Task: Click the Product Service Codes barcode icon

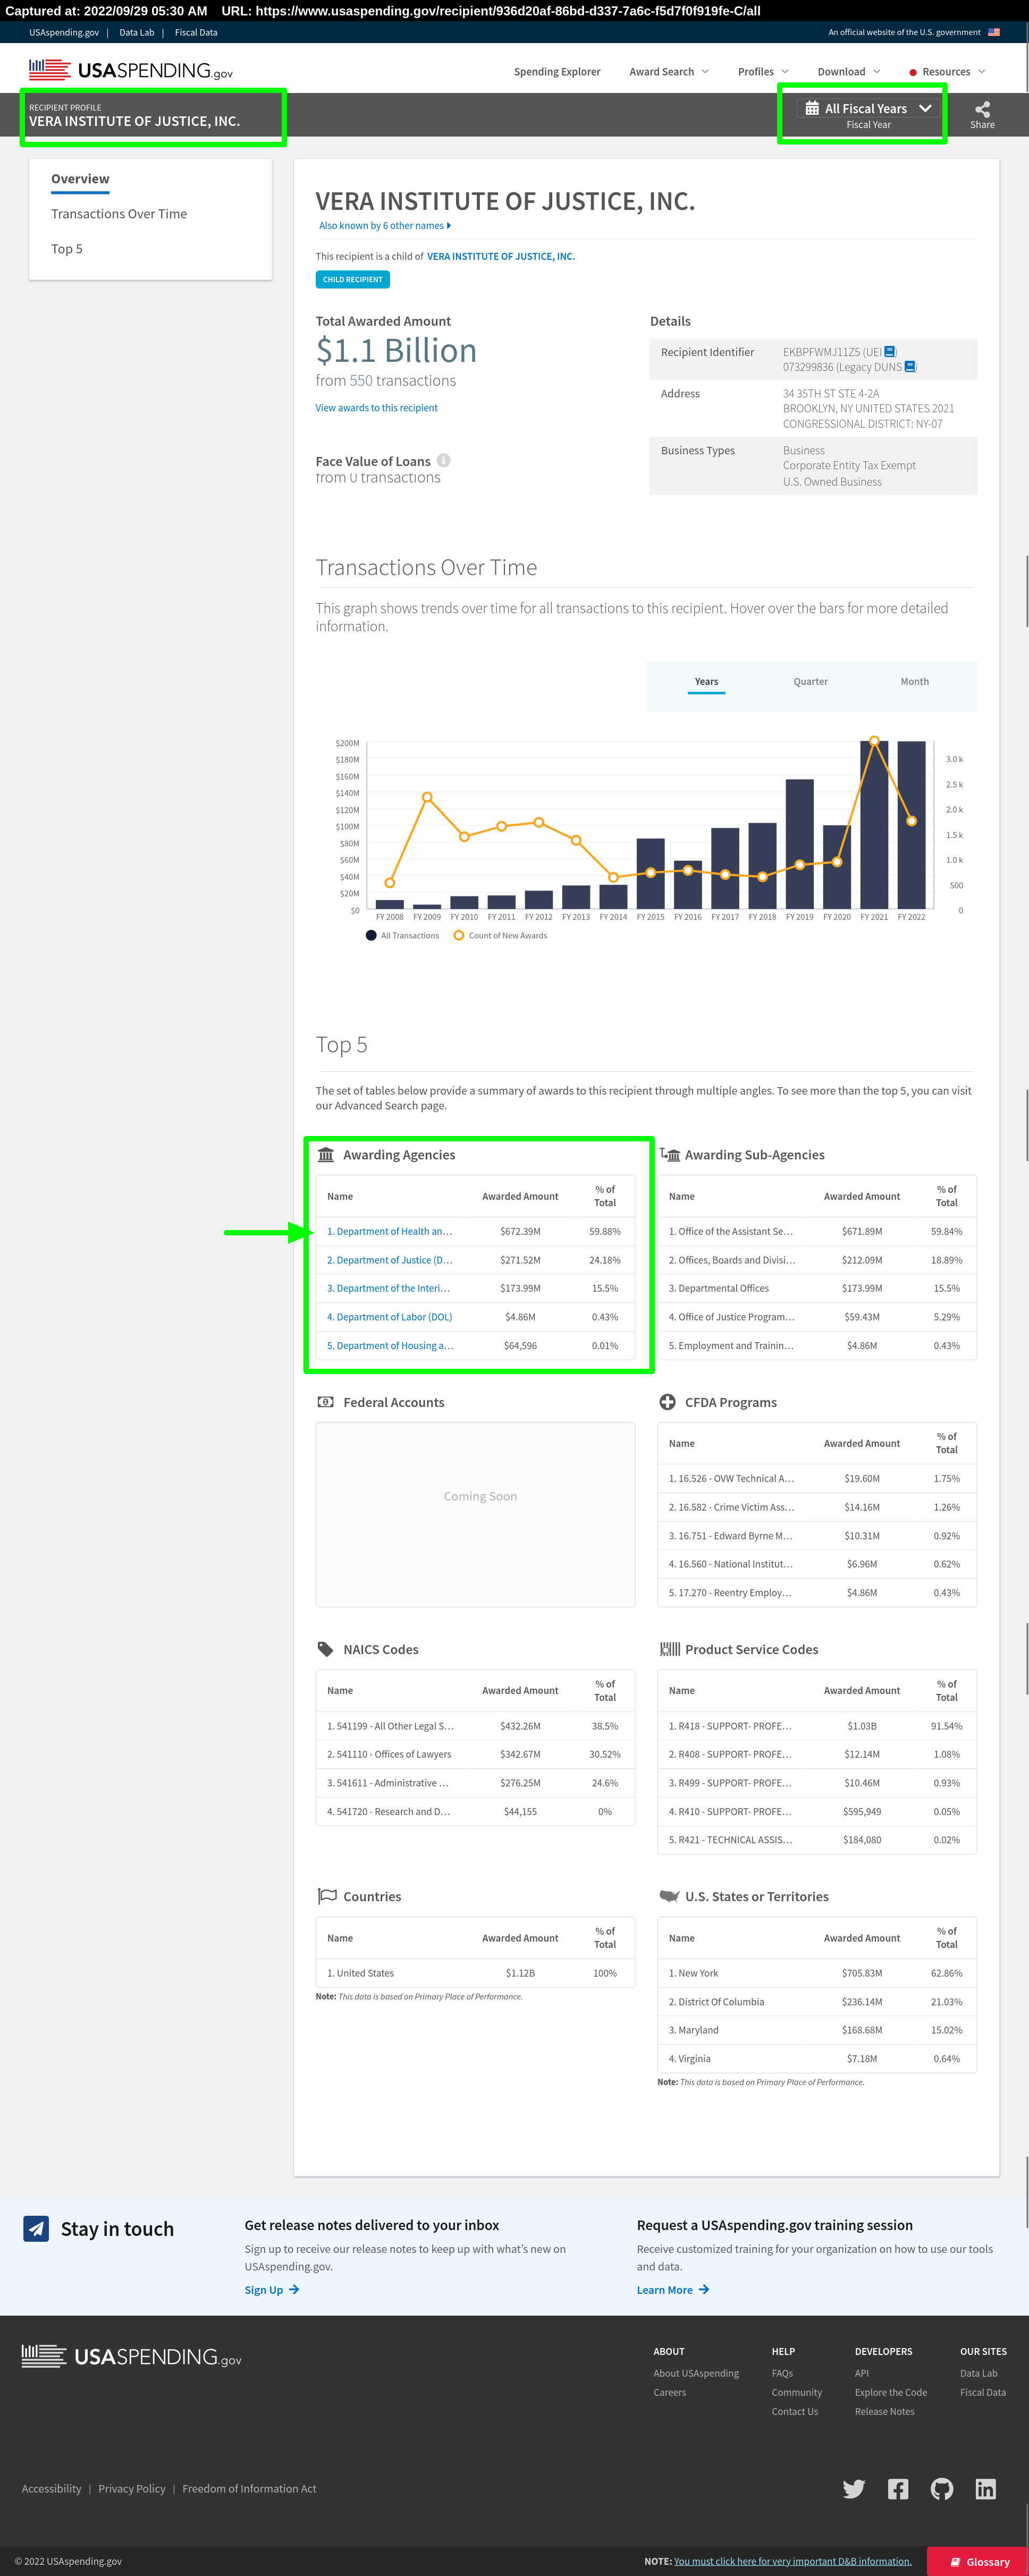Action: (x=669, y=1649)
